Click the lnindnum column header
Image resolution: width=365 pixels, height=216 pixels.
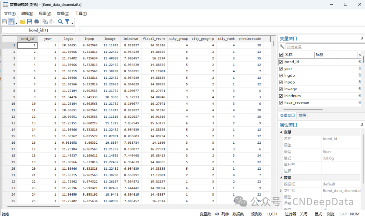(x=130, y=39)
